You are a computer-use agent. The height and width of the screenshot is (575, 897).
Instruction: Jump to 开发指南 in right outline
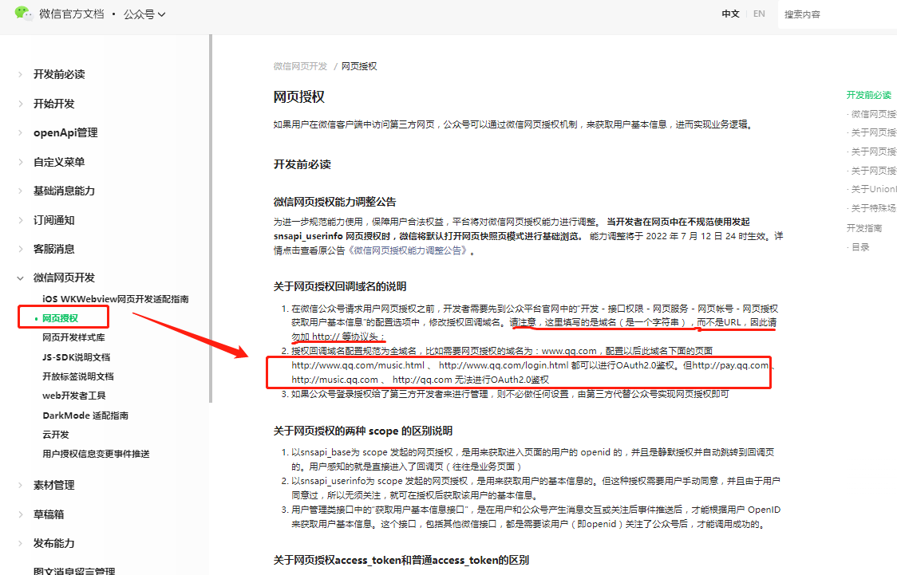(x=864, y=228)
